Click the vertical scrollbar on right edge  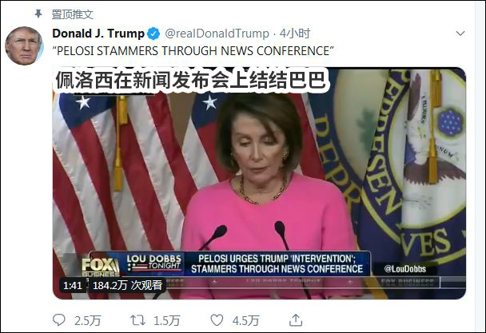[480, 166]
